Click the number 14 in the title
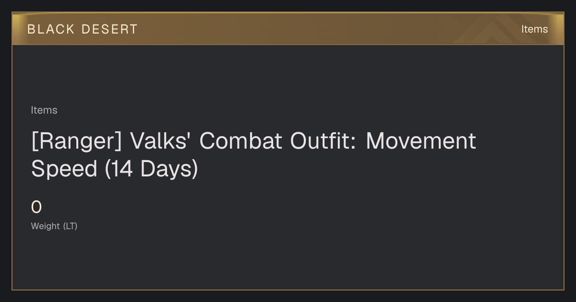The height and width of the screenshot is (302, 576). (x=121, y=169)
